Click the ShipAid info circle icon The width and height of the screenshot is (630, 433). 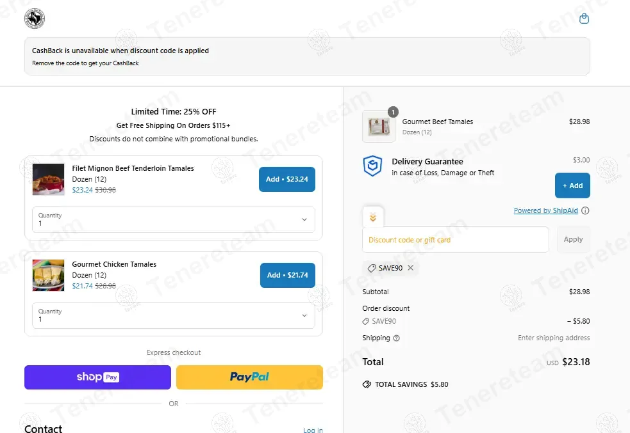click(585, 210)
